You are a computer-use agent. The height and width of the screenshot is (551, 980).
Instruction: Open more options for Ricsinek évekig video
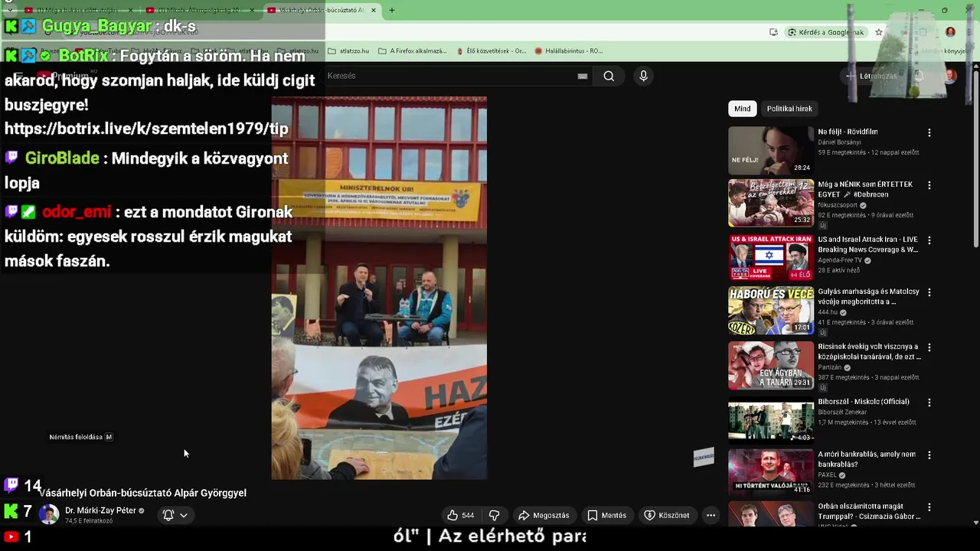[x=929, y=347]
